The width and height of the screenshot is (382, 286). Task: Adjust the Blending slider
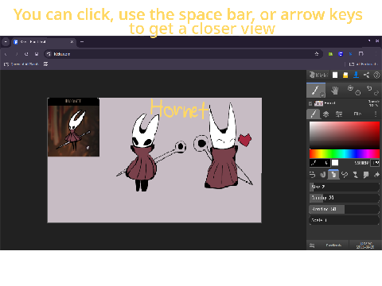point(345,209)
